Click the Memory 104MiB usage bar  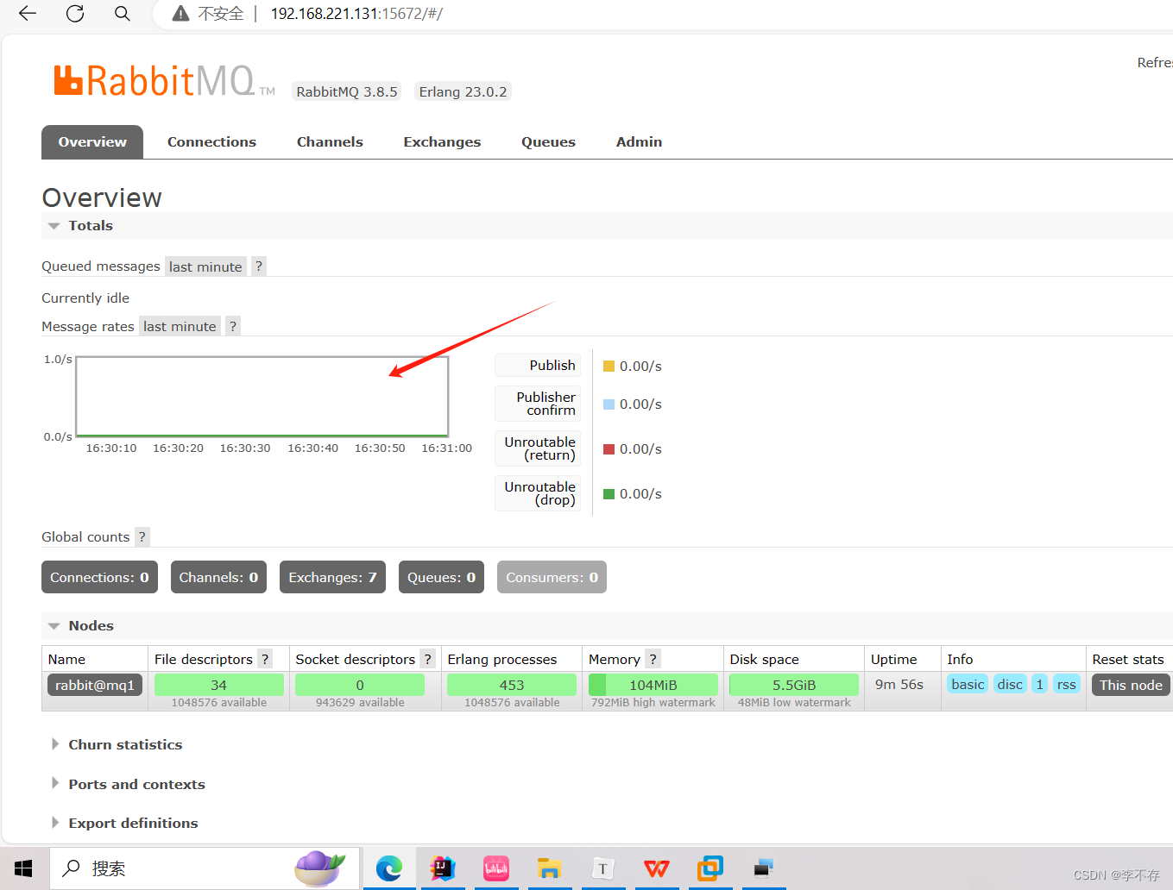[653, 685]
